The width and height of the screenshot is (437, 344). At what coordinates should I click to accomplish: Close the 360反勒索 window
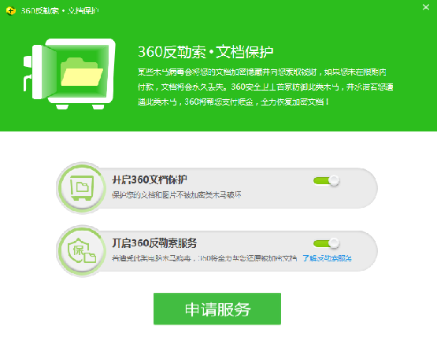(x=425, y=7)
